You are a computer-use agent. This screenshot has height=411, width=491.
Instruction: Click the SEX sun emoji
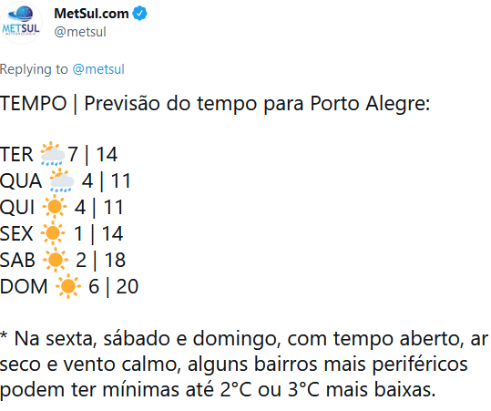click(53, 233)
